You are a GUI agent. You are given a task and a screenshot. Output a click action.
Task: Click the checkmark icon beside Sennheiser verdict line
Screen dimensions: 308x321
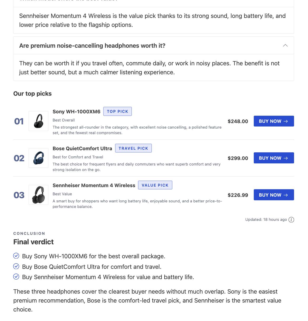click(16, 276)
